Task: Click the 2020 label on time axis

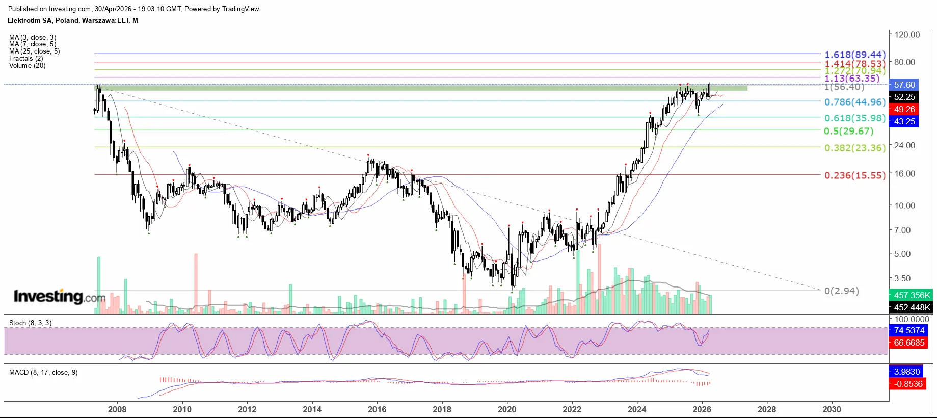Action: (x=506, y=409)
